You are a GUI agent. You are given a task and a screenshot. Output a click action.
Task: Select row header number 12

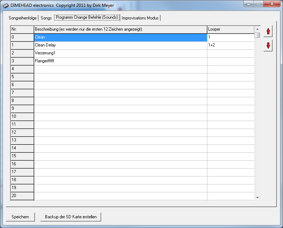(x=22, y=133)
